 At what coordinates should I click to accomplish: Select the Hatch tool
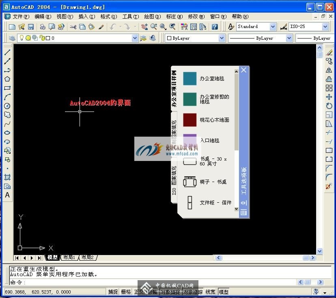tap(7, 177)
